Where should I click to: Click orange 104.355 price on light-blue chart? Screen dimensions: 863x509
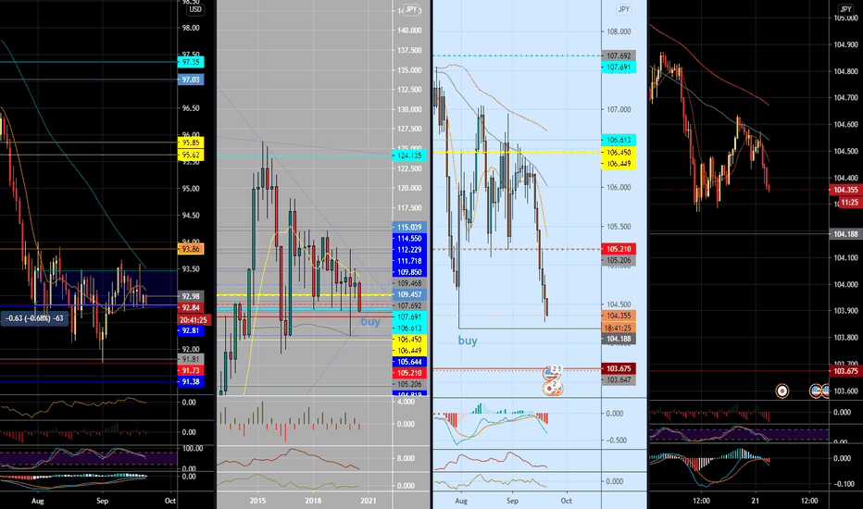click(619, 316)
